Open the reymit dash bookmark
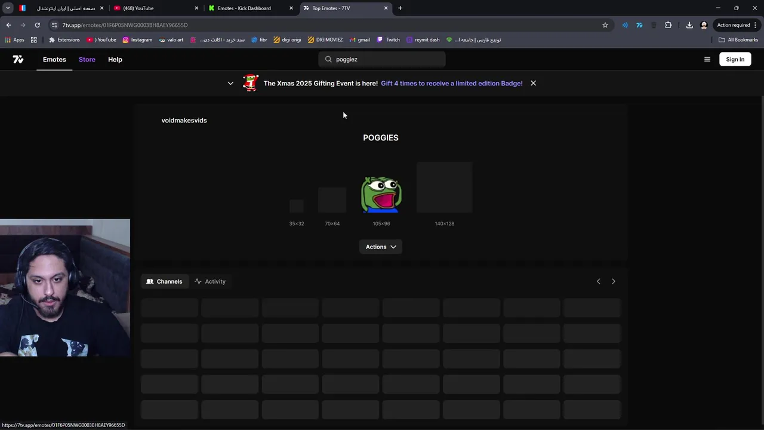The height and width of the screenshot is (430, 764). 423,40
